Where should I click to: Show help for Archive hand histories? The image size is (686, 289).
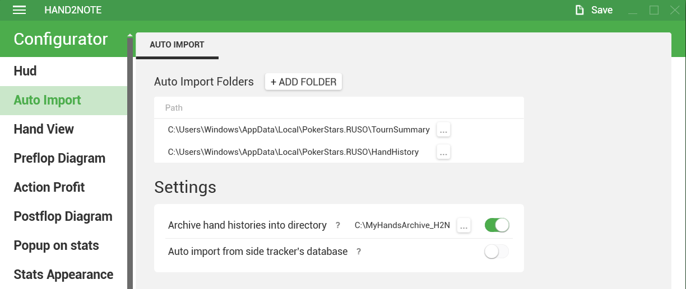[x=338, y=225]
